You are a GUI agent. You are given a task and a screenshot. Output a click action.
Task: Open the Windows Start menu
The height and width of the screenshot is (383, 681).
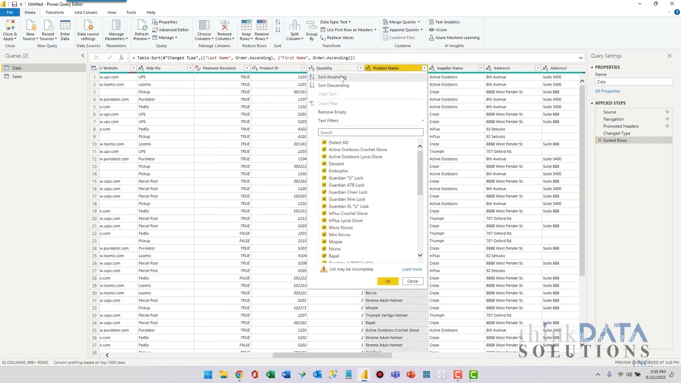208,374
